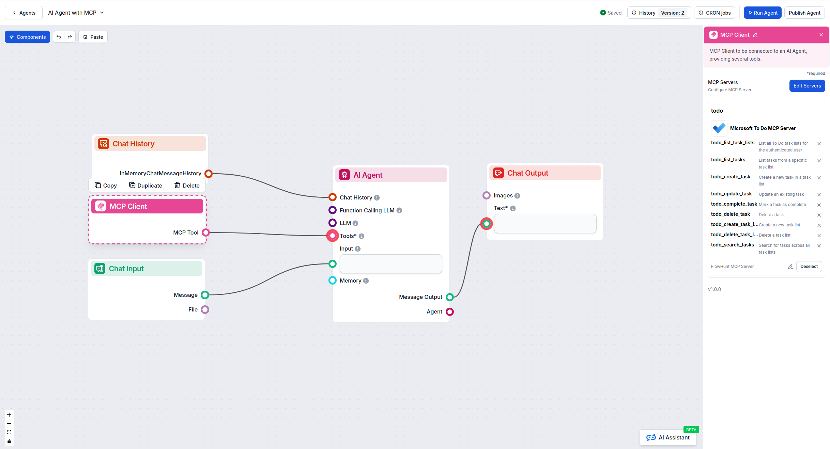Select the undo arrow in the toolbar

(x=59, y=37)
